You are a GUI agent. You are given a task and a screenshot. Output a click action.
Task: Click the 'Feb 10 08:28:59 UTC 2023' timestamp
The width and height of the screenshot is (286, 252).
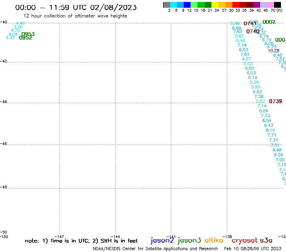click(x=253, y=249)
